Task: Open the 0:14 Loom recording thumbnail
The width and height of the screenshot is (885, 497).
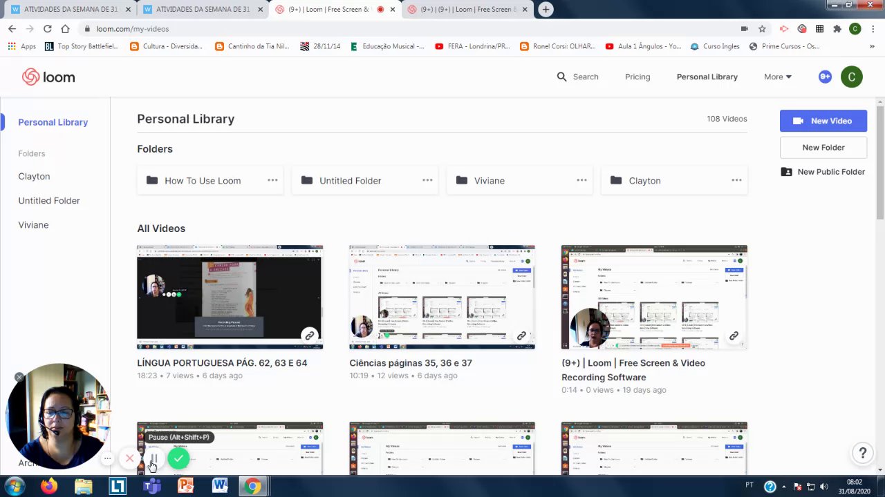Action: tap(654, 297)
